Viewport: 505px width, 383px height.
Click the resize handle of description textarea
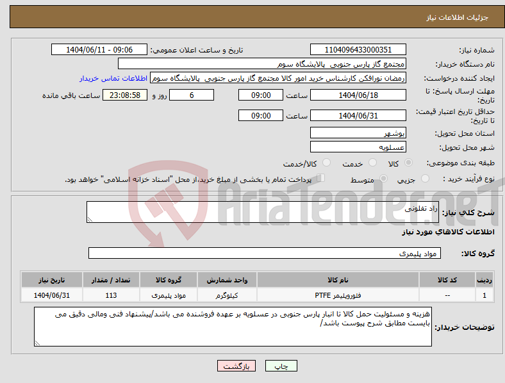[x=90, y=220]
